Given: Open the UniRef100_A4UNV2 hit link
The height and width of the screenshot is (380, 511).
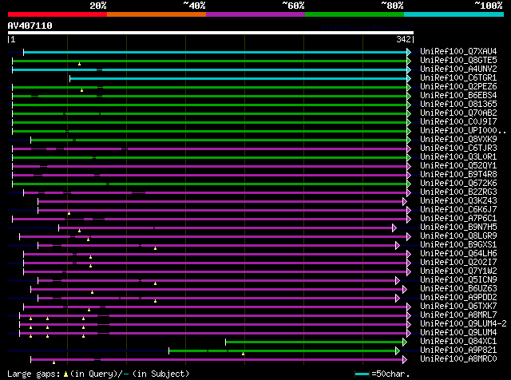Looking at the screenshot, I should click(458, 69).
